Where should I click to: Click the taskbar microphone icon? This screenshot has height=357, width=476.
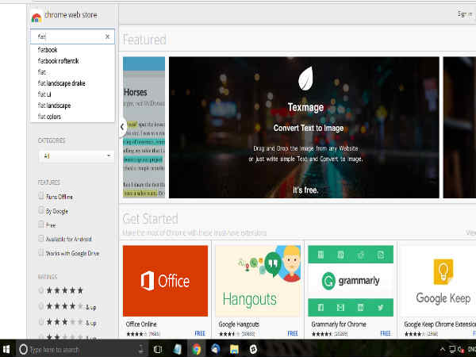point(141,349)
